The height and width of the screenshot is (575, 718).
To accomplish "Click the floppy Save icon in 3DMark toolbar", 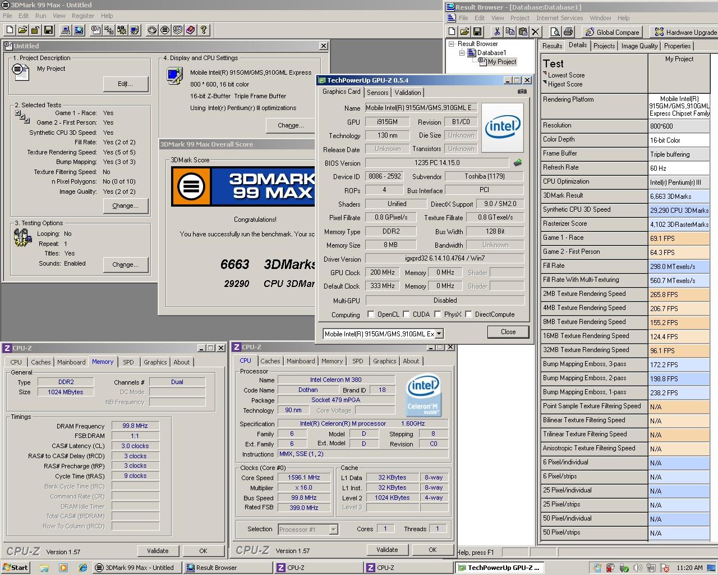I will (49, 30).
